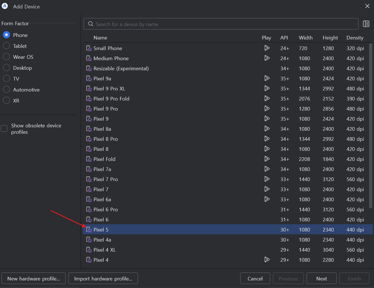This screenshot has height=288, width=374.
Task: Click the 1840 height value for Pixel Fold
Action: pos(328,159)
